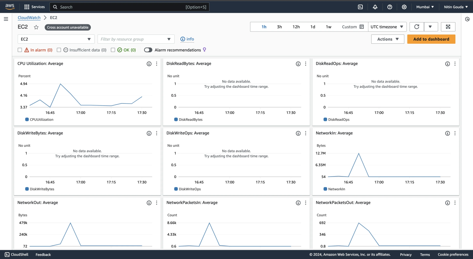Disable the Alarm recommendations toggle

(x=148, y=50)
